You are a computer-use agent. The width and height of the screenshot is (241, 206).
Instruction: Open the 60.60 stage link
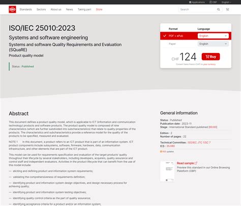pos(213,127)
